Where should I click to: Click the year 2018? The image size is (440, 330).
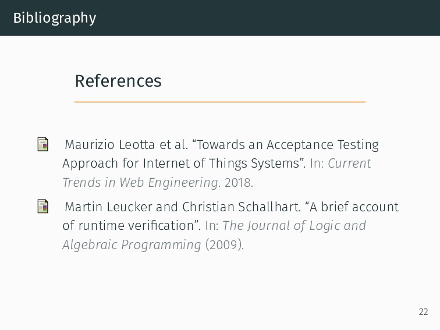(x=239, y=182)
